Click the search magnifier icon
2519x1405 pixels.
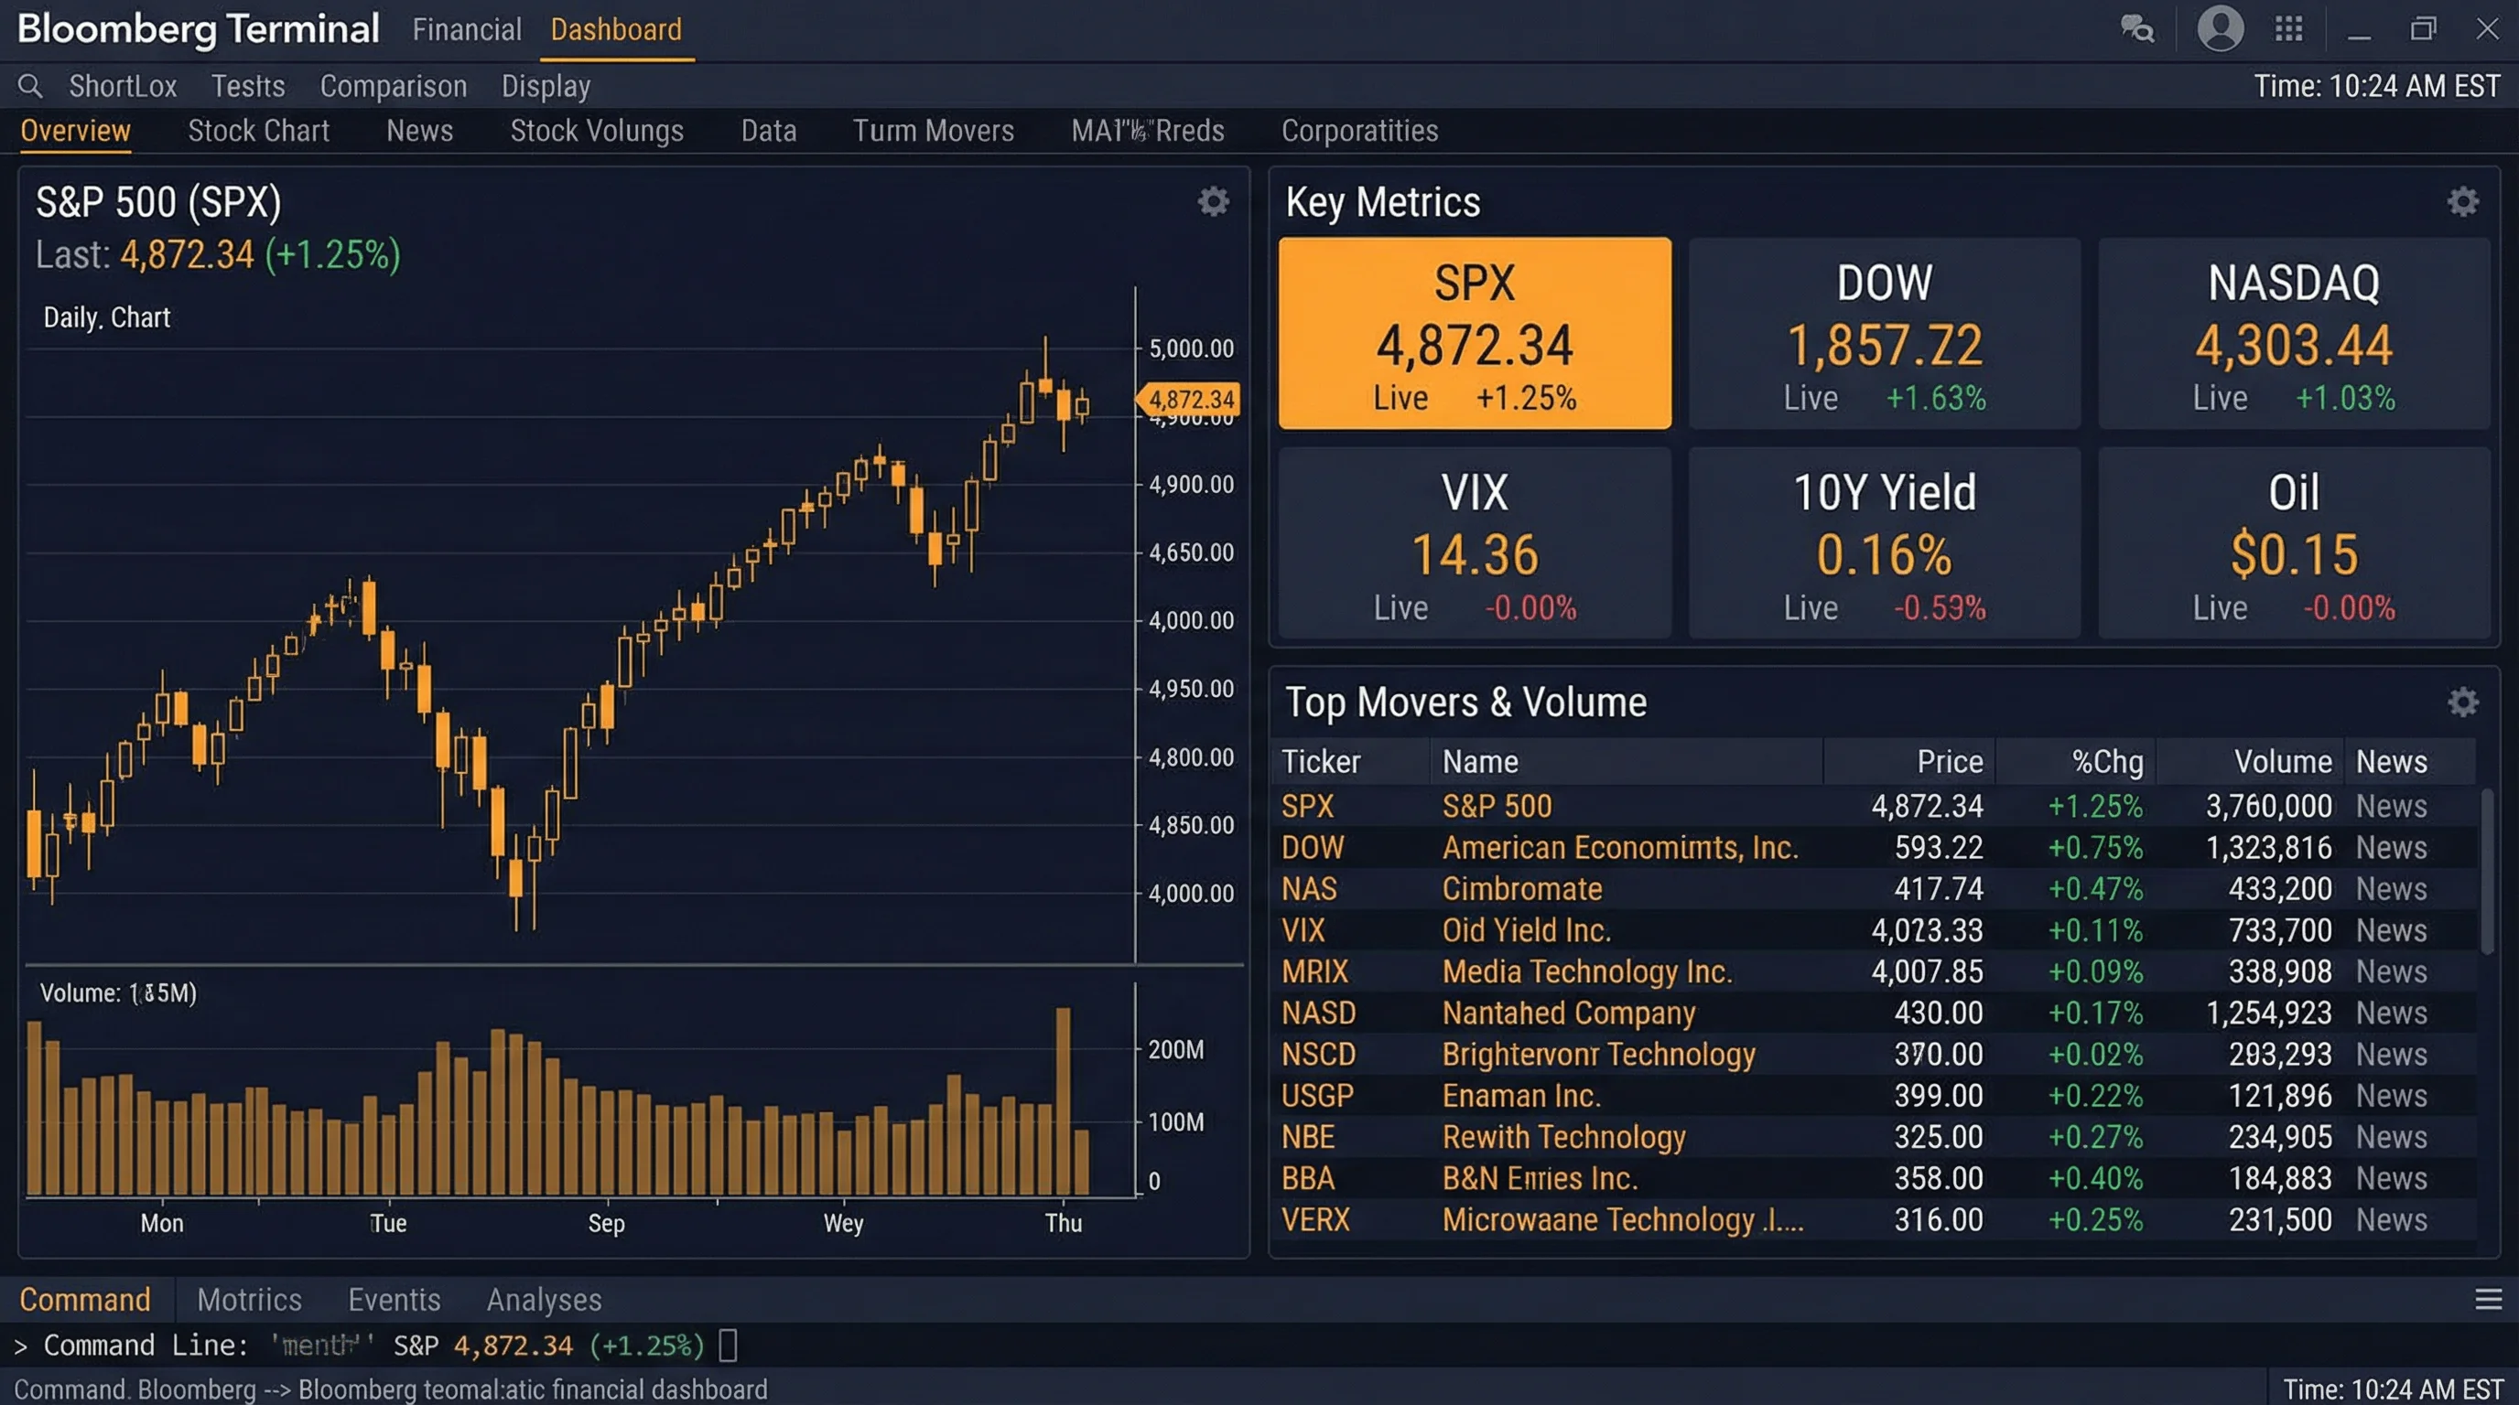[30, 86]
